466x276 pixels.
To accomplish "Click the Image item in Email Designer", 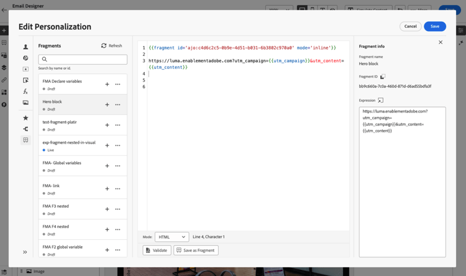I will click(35, 271).
